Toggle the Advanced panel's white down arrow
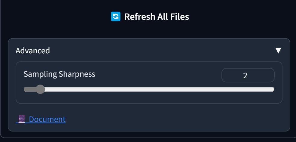This screenshot has height=142, width=296. click(x=278, y=50)
